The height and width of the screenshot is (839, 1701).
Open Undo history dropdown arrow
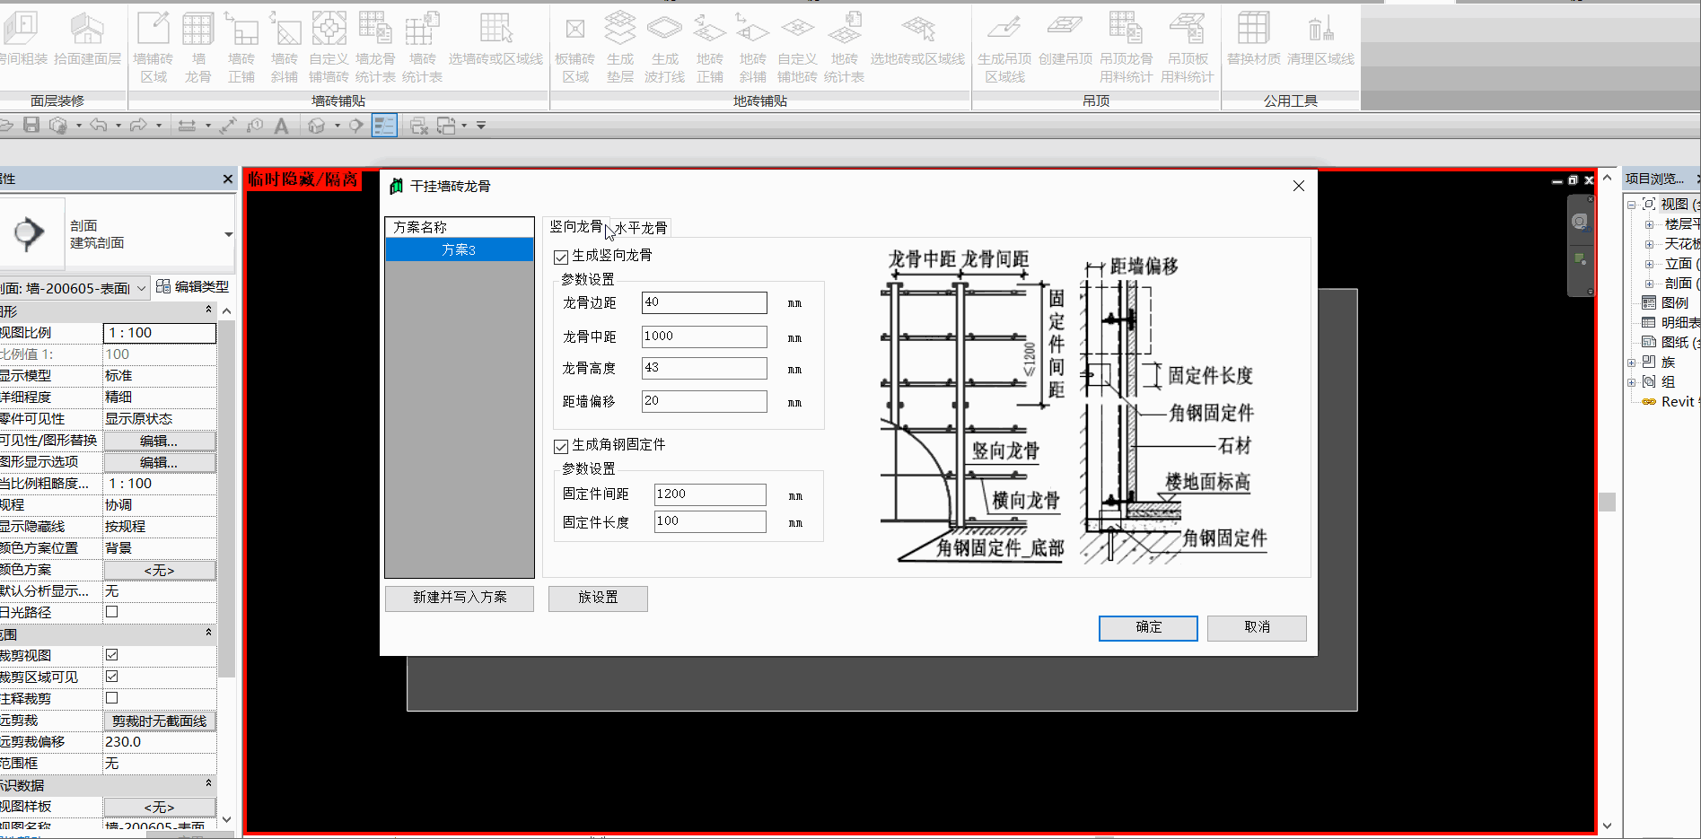(x=118, y=126)
